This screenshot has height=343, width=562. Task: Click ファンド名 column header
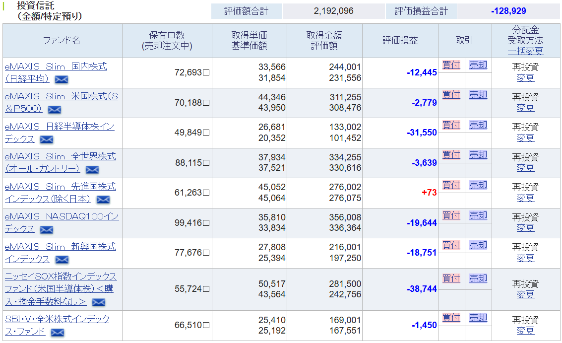[62, 40]
